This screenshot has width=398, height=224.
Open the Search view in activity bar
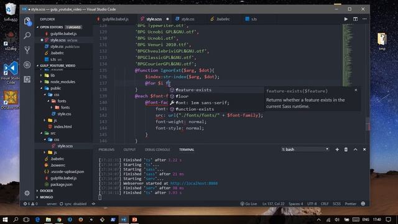(27, 35)
